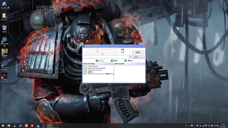This screenshot has width=228, height=128.
Task: Open the orange app icon in the taskbar
Action: tap(26, 126)
